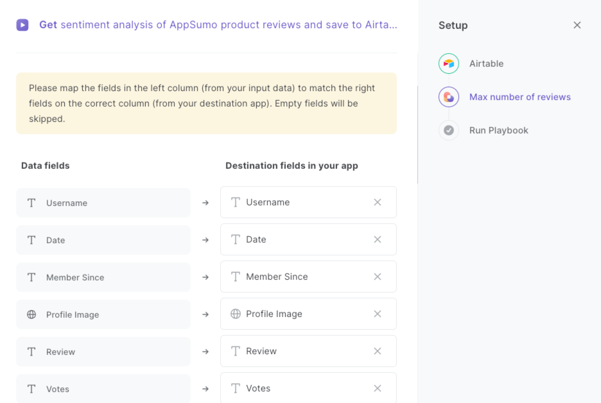Click the Member Since data field on the left
601x403 pixels.
tap(103, 277)
